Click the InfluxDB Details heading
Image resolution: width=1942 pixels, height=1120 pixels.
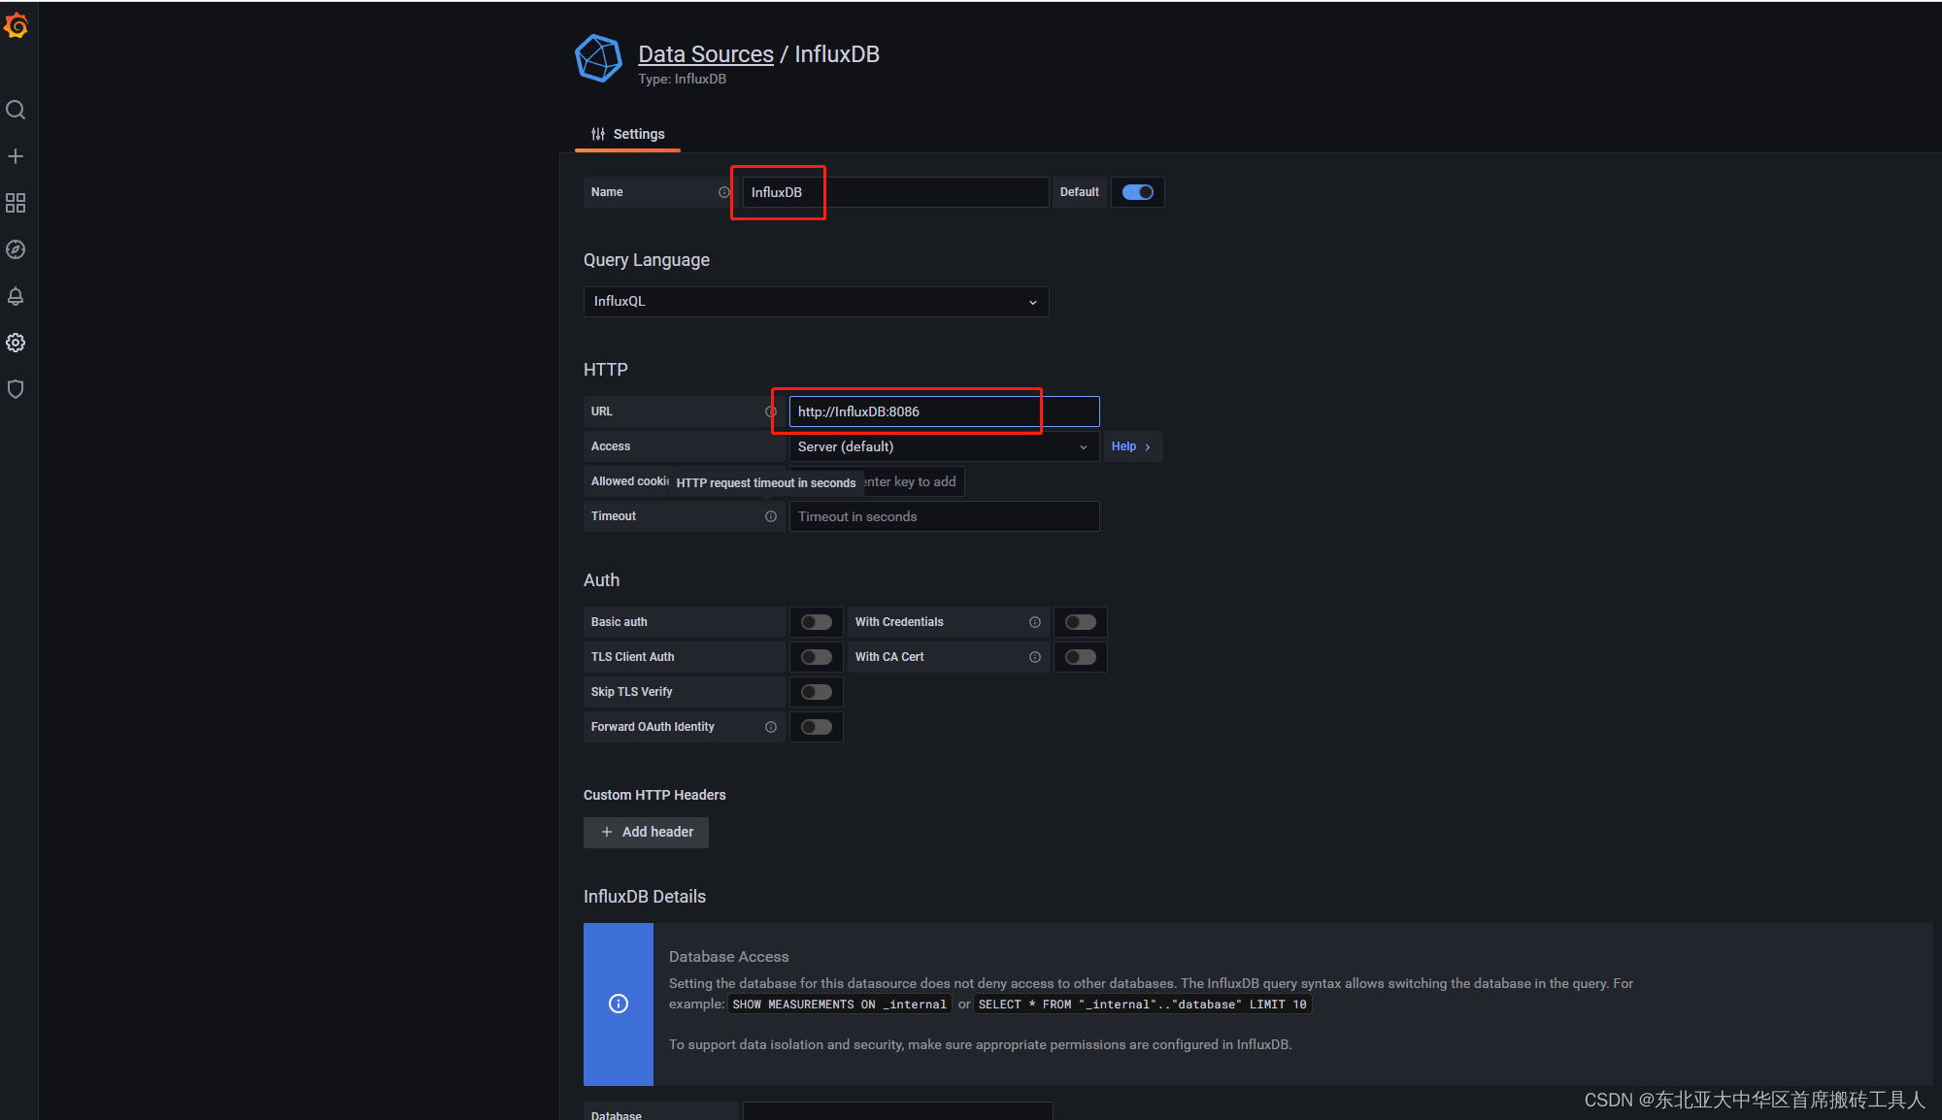(645, 897)
